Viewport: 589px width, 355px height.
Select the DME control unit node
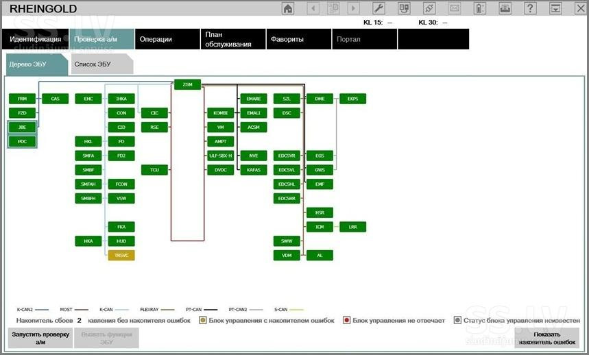[x=320, y=99]
